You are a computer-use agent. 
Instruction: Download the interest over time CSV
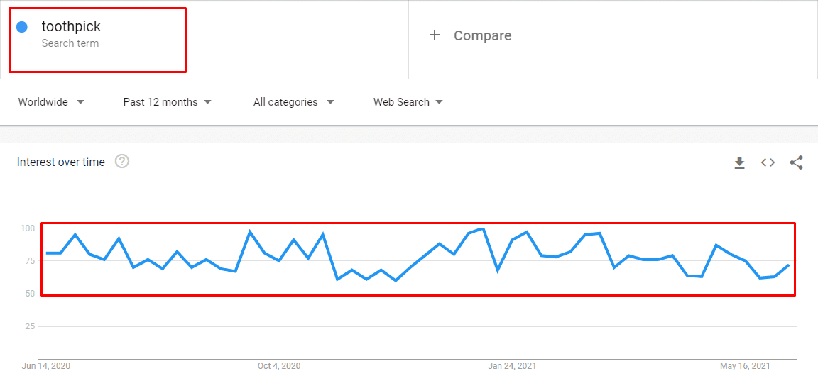(x=739, y=162)
